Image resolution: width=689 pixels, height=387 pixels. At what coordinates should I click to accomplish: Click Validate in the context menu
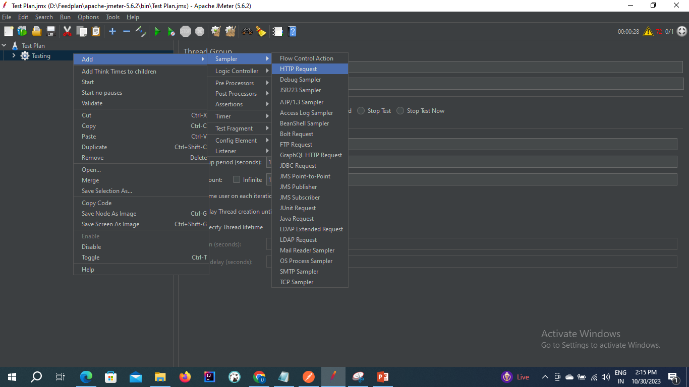(141, 103)
